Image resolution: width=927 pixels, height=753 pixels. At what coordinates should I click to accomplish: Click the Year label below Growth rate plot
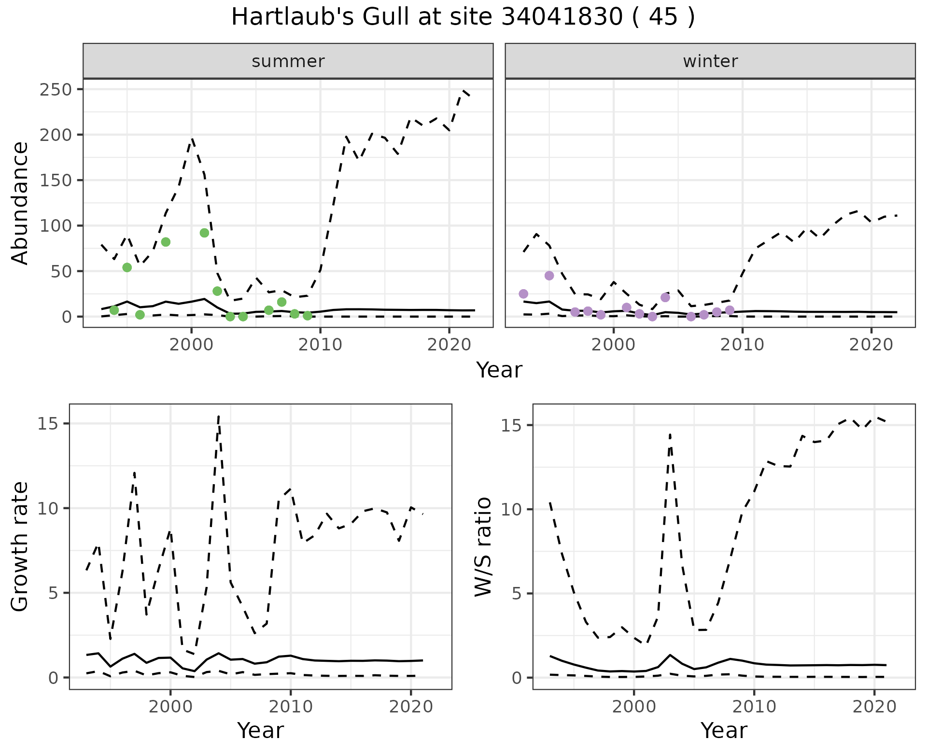point(260,730)
